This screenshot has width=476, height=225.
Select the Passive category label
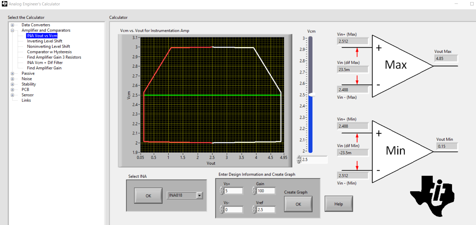click(28, 73)
